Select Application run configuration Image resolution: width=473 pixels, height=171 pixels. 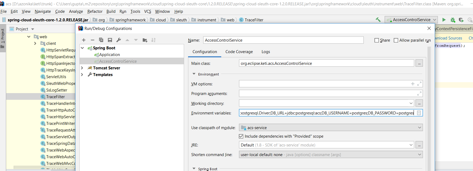coord(109,55)
